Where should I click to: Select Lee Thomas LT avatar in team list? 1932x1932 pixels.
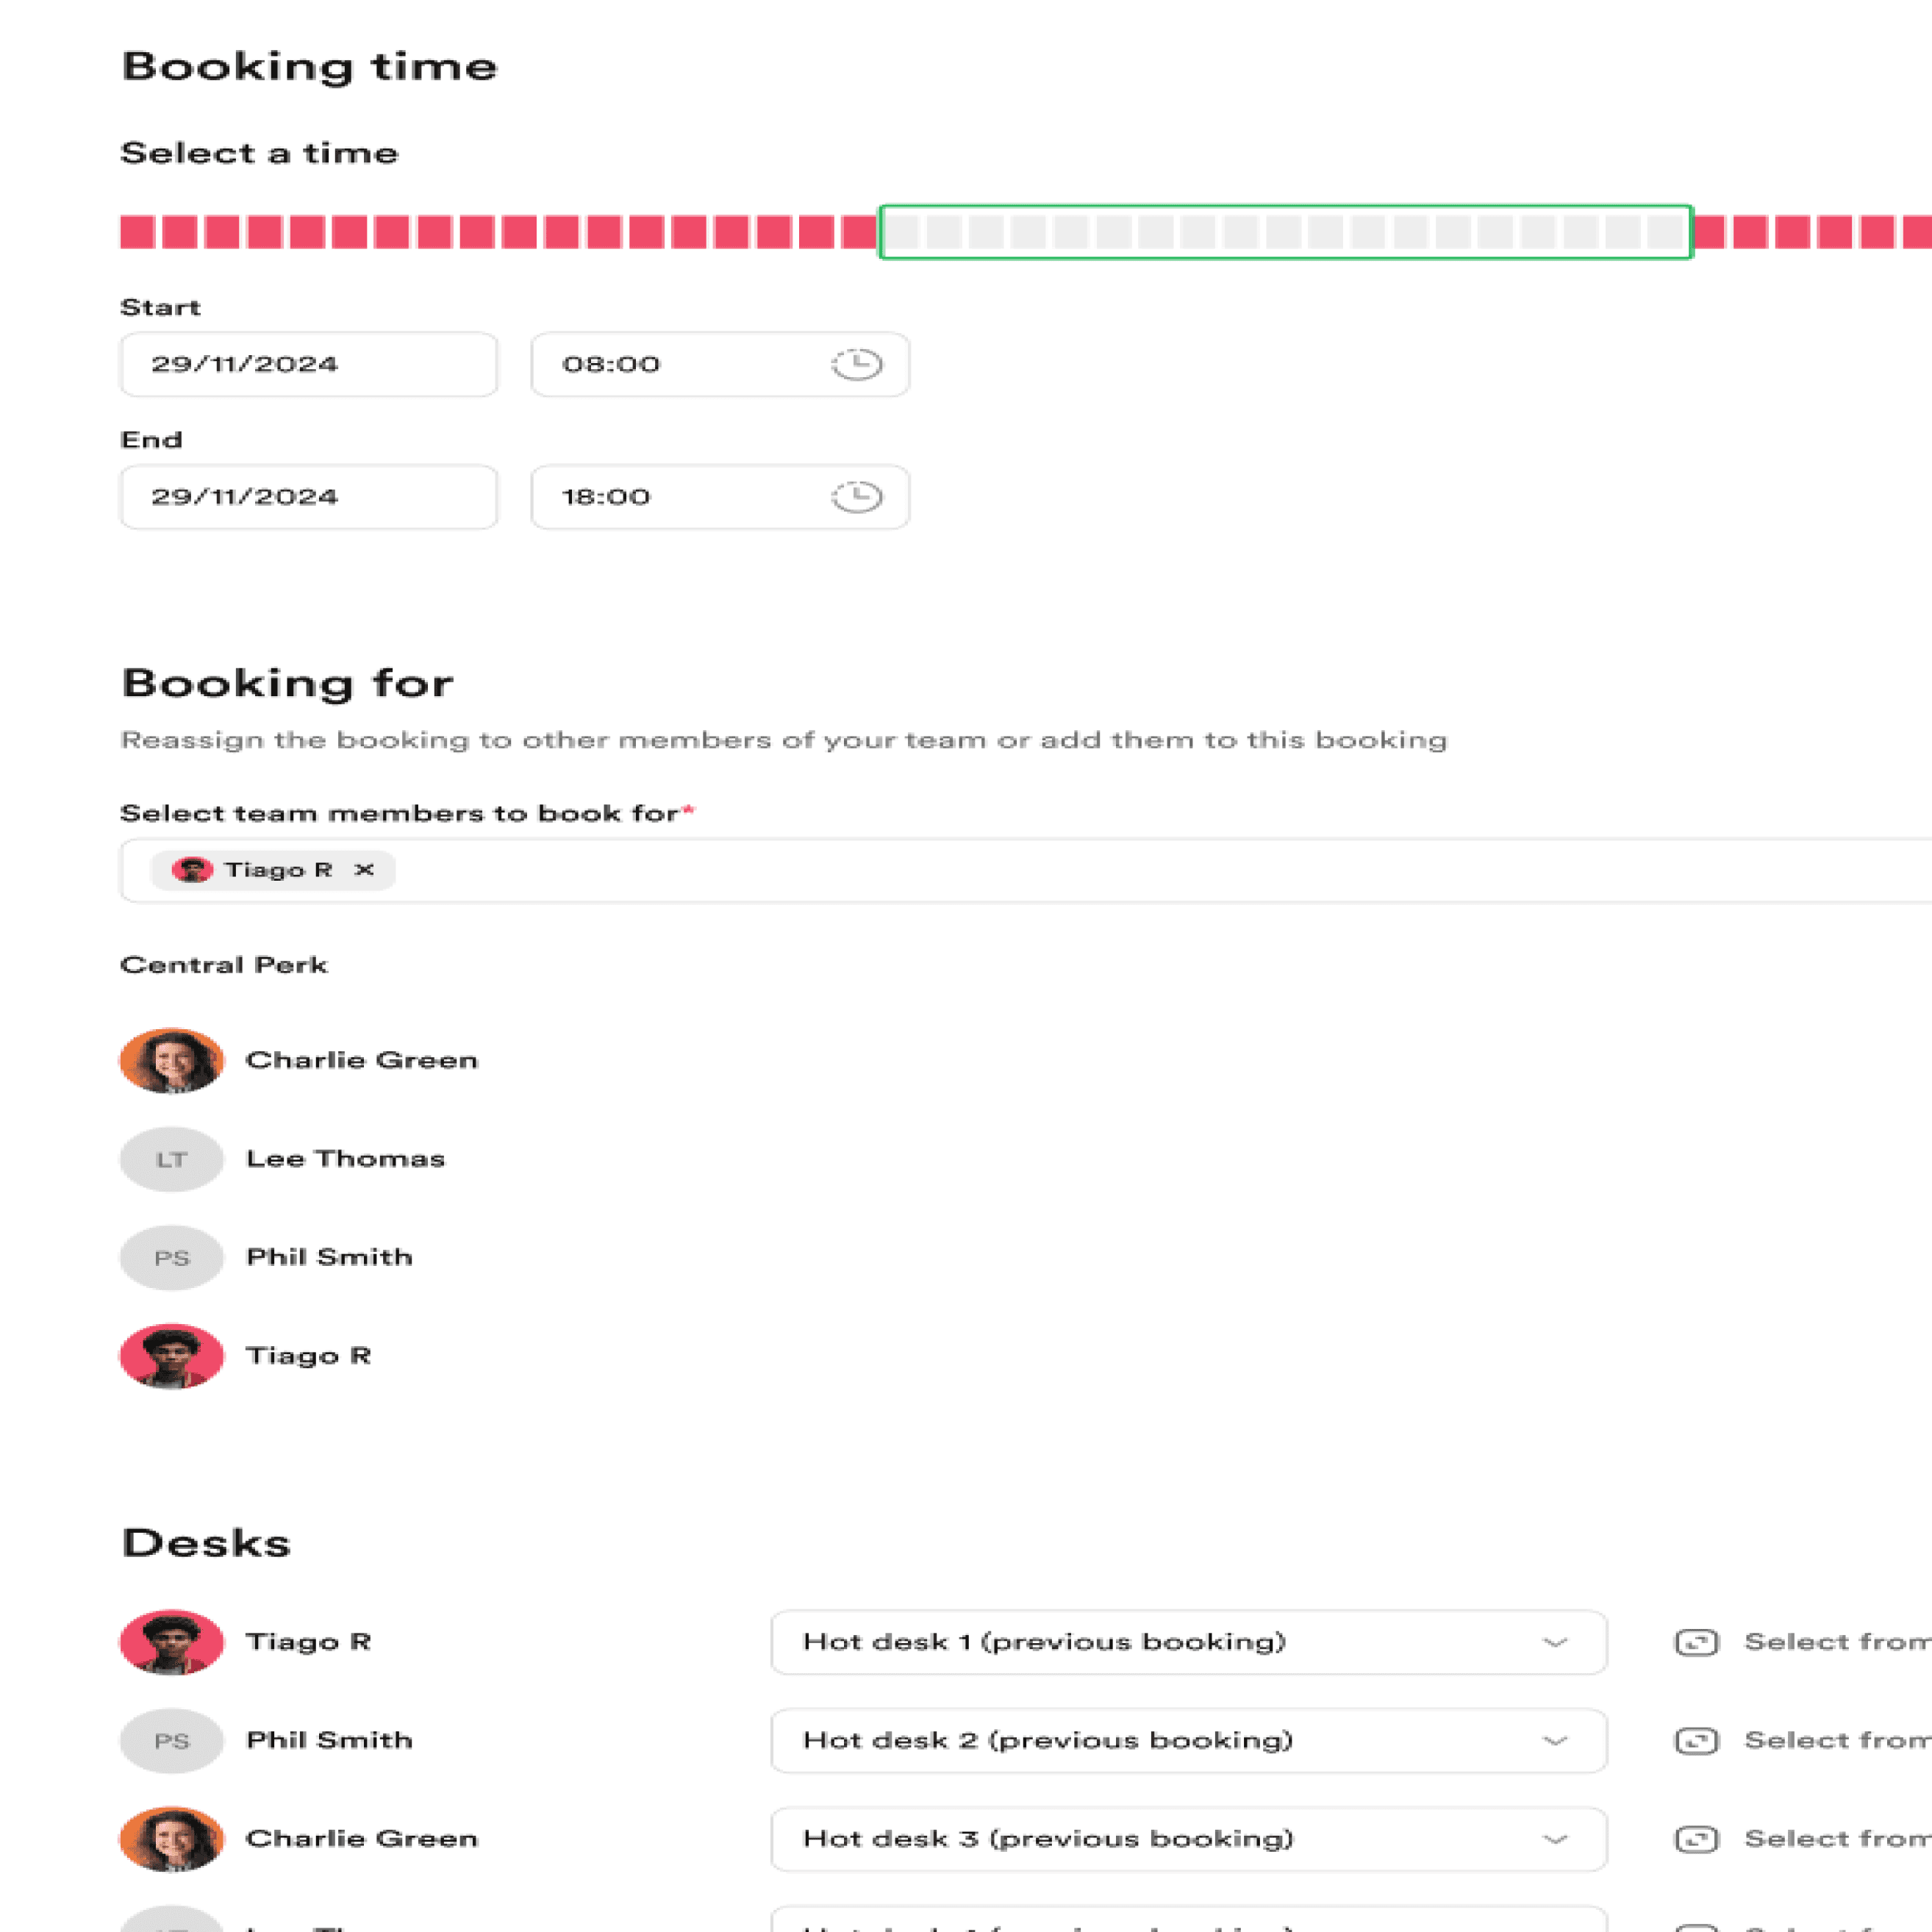coord(171,1159)
